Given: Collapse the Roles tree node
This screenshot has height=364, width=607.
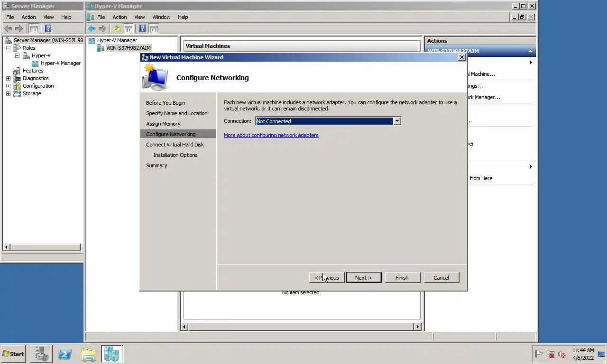Looking at the screenshot, I should click(x=8, y=48).
